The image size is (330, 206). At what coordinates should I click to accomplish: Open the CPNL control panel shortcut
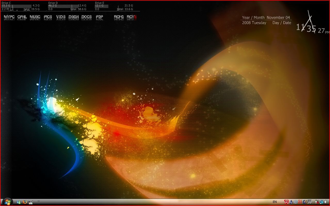coord(22,17)
